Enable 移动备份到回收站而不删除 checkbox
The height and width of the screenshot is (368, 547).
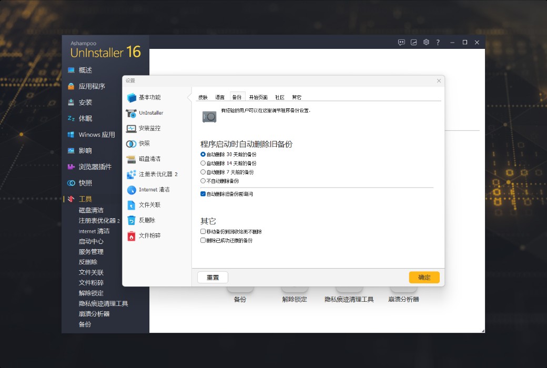coord(203,232)
